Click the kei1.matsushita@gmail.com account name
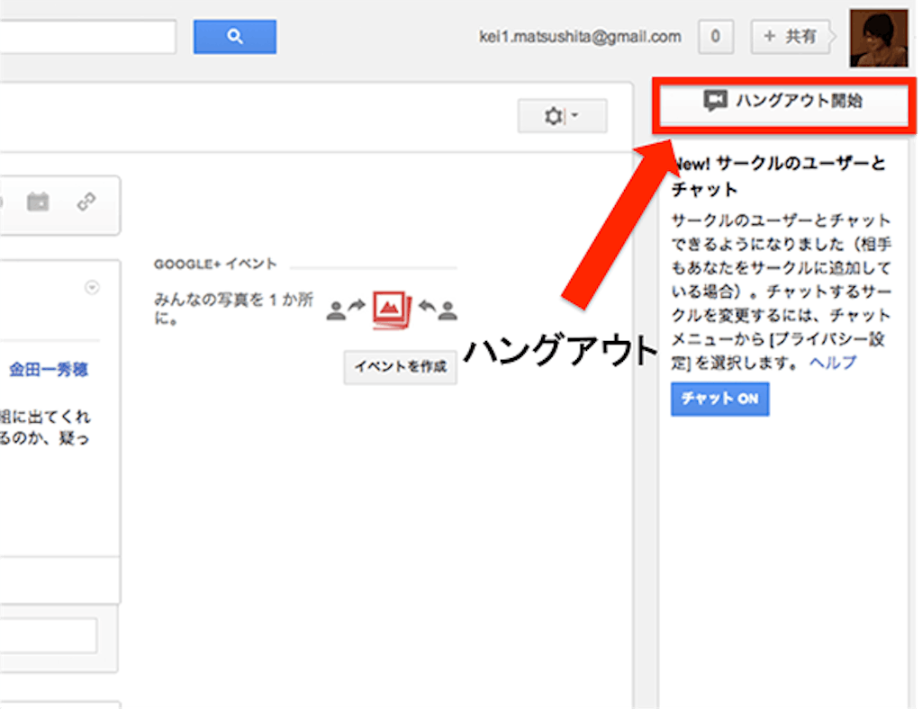The height and width of the screenshot is (709, 922). [580, 37]
